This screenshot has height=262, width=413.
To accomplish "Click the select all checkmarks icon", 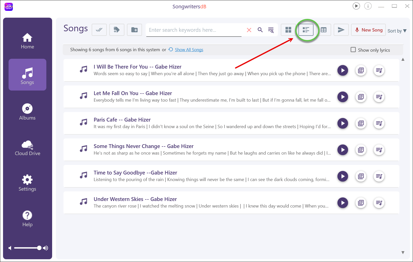I will (99, 30).
